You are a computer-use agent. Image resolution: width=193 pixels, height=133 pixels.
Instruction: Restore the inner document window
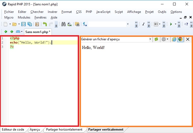[185, 17]
